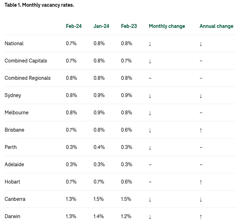Click Hobart's annual change up arrow
236x222 pixels.
[201, 182]
